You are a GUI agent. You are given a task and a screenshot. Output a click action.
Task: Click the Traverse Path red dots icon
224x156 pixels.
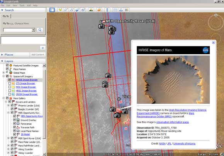(18, 127)
